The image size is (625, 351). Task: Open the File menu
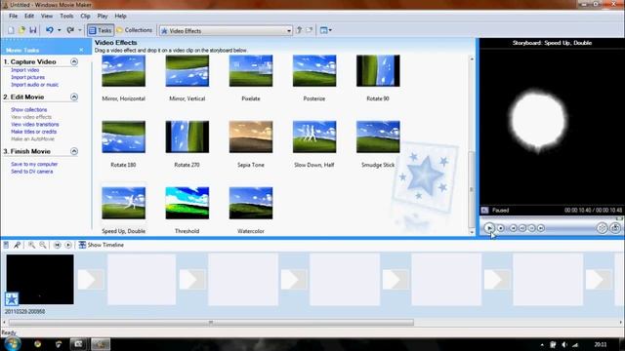tap(13, 17)
